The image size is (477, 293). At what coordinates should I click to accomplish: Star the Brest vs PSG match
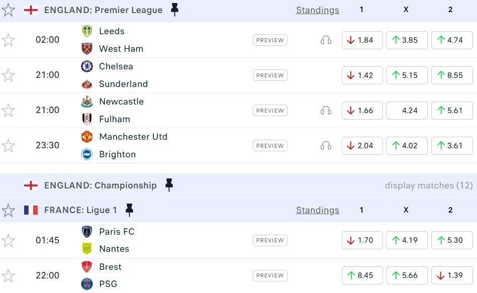(9, 275)
